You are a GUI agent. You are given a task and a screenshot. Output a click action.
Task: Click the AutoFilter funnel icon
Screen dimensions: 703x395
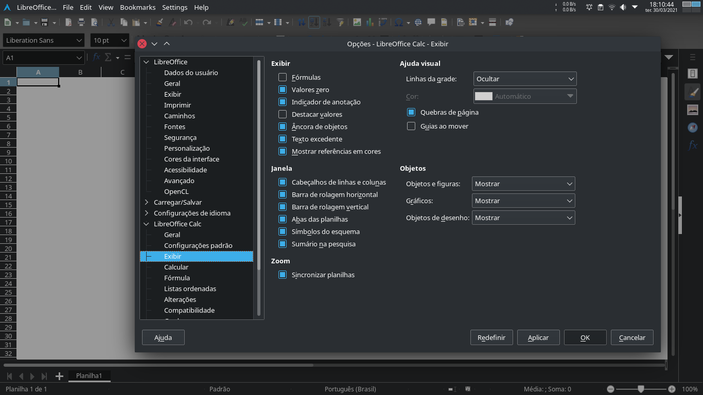[340, 23]
